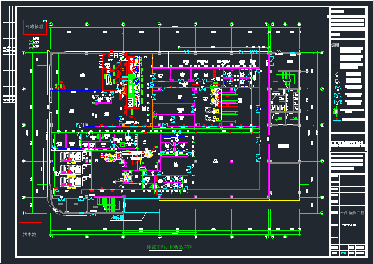This screenshot has height=264, width=373.
Task: Pick the blue line sample in the legend
Action: point(336,65)
